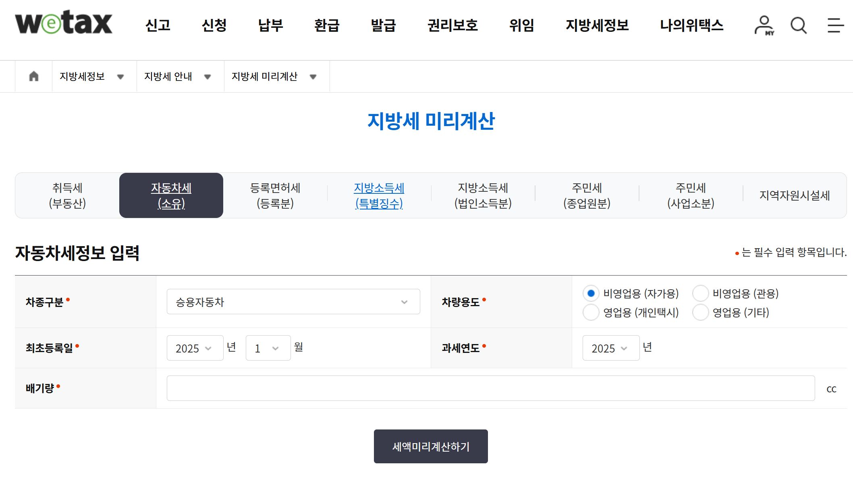Open the 최초등록일 month dropdown
853x477 pixels.
(x=268, y=348)
